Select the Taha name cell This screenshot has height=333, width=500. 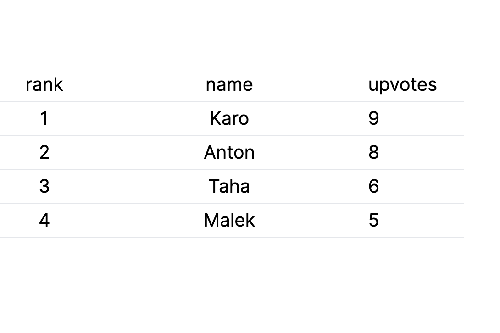pos(229,186)
